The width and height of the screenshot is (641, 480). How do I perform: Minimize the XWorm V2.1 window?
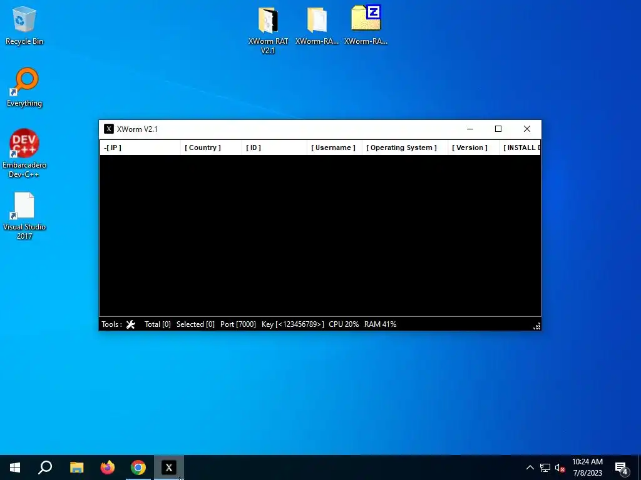(x=470, y=129)
